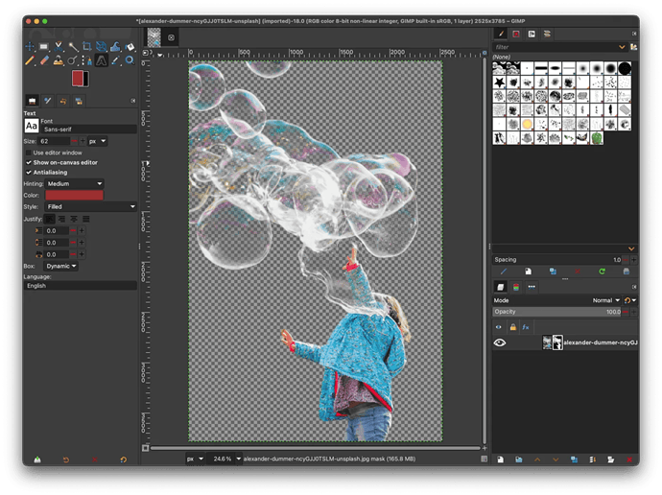The image size is (662, 495).
Task: Duplicate the layer icon
Action: click(574, 460)
